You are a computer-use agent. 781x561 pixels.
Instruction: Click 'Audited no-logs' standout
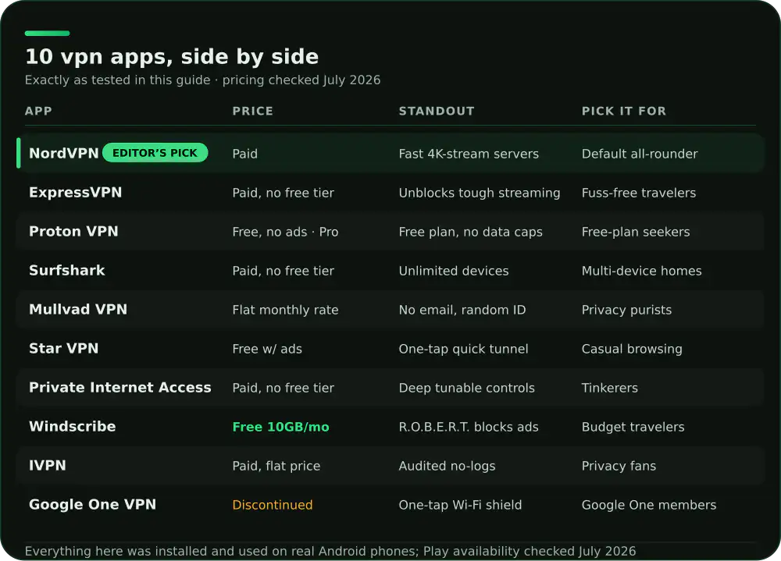coord(448,466)
